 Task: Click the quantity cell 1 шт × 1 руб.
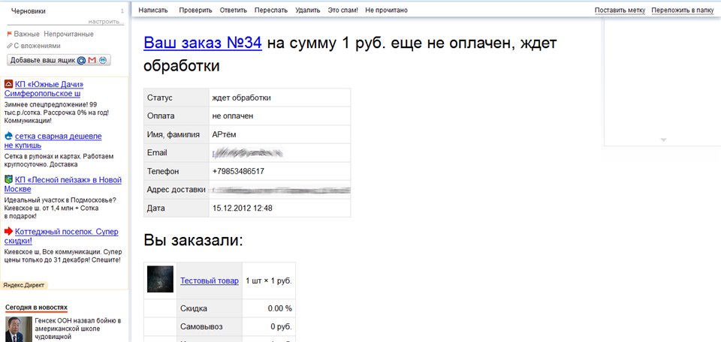coord(269,280)
